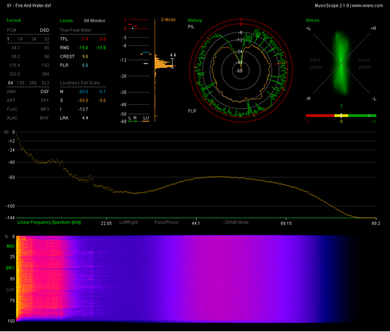The image size is (390, 332).
Task: Click the RMS value row
Action: tap(83, 48)
